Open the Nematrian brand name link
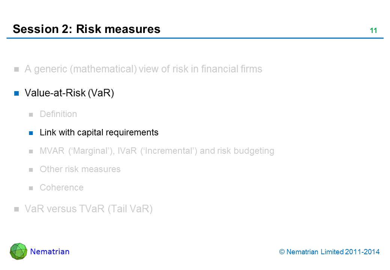The image size is (390, 270). pos(50,252)
